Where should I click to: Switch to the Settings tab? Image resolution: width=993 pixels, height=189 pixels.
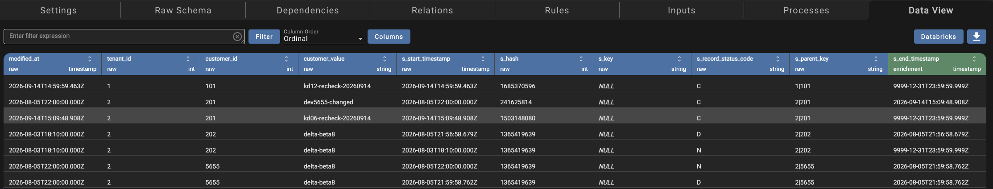pyautogui.click(x=59, y=10)
